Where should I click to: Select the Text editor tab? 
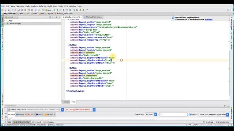tap(73, 102)
